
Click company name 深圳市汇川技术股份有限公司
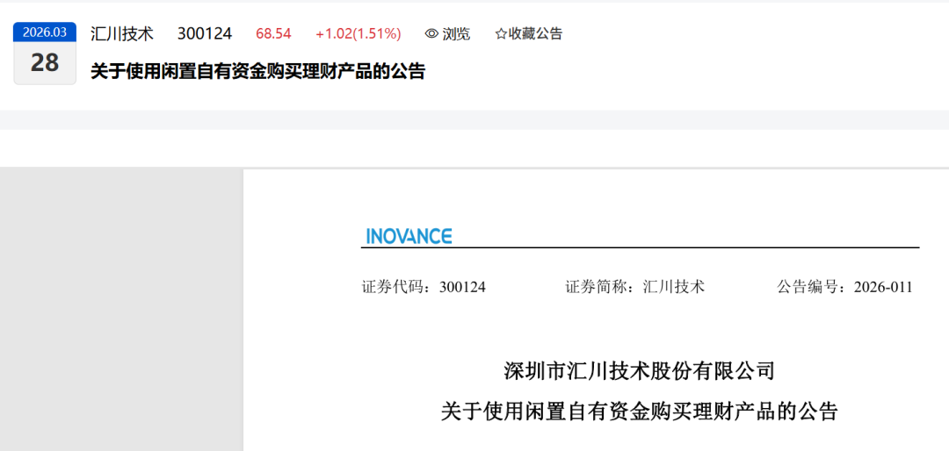(x=639, y=370)
